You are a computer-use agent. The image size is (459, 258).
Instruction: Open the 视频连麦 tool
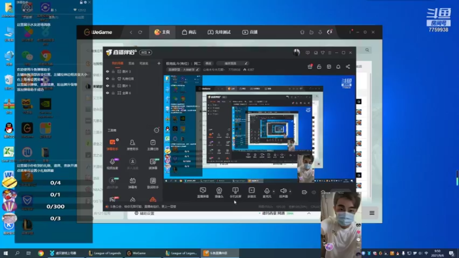[112, 164]
